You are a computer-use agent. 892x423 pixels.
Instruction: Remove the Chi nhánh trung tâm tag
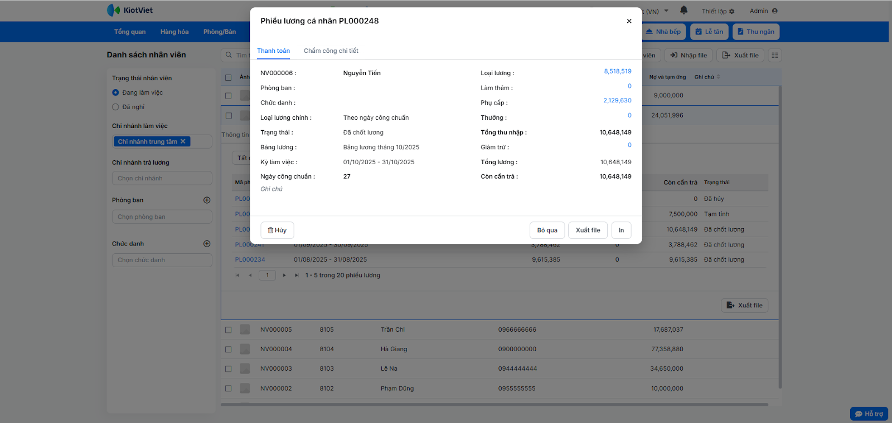(x=183, y=141)
